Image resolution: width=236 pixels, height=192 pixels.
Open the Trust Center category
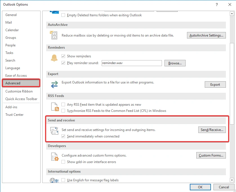(x=21, y=115)
